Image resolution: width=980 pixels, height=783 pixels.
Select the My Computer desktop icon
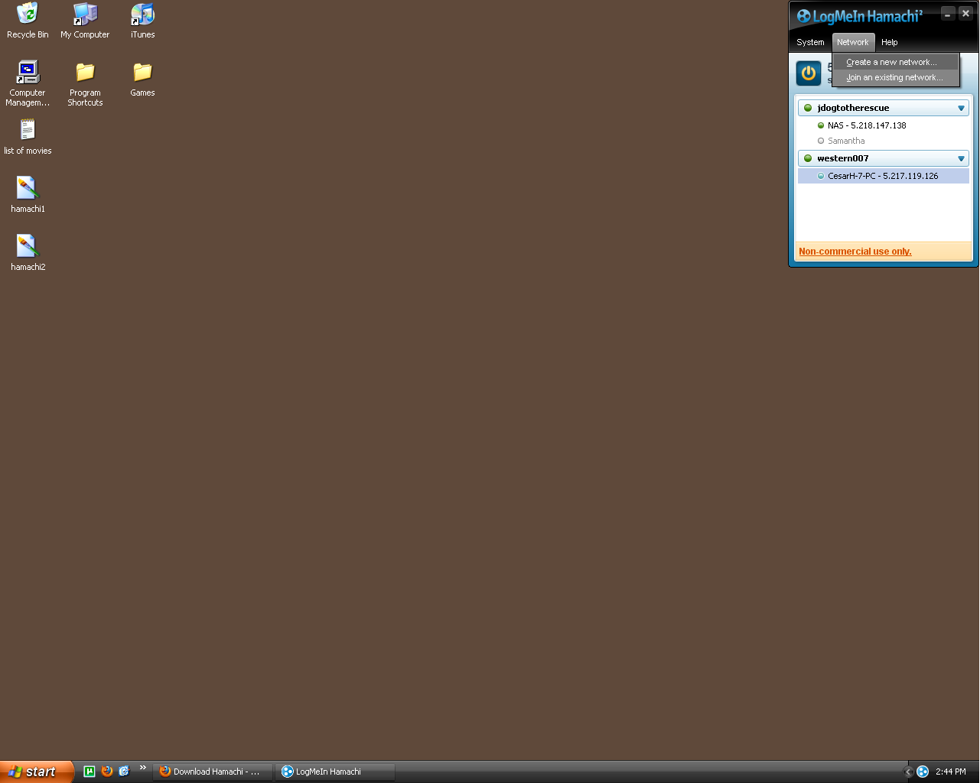85,15
